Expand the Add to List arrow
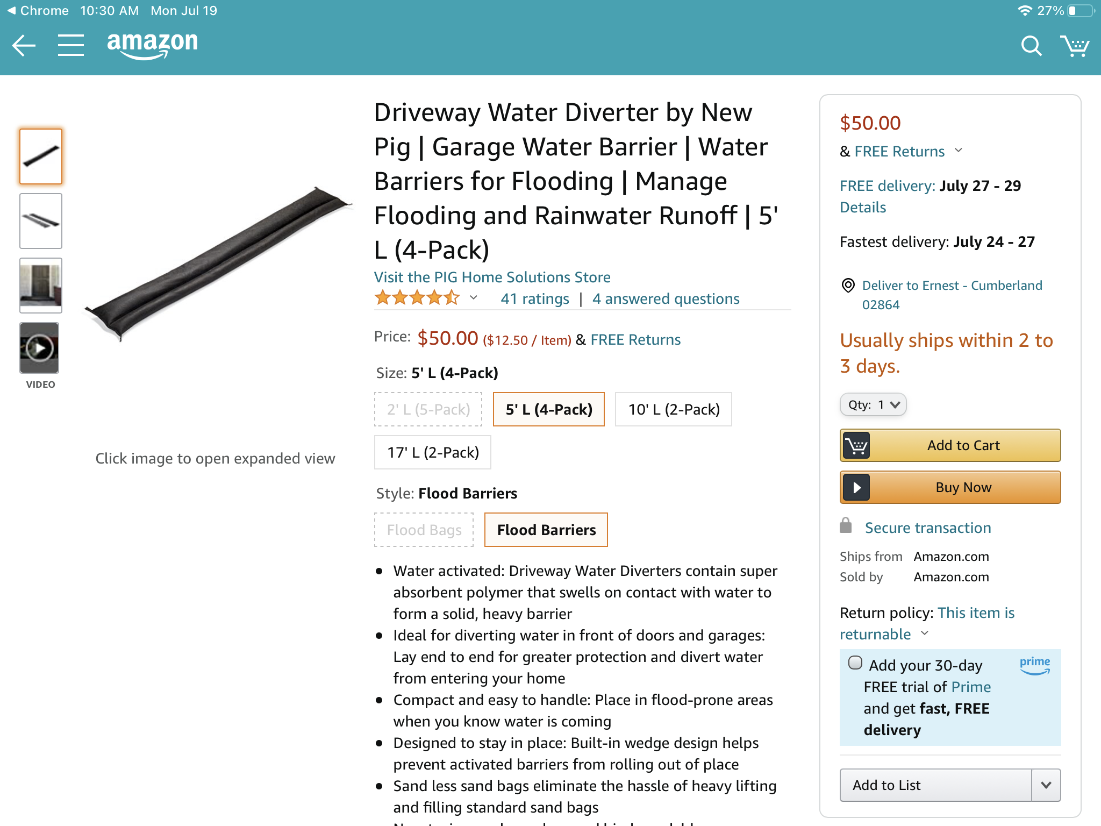 1046,785
